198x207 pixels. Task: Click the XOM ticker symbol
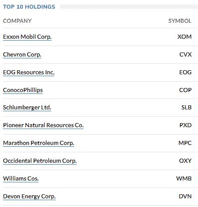pos(184,37)
